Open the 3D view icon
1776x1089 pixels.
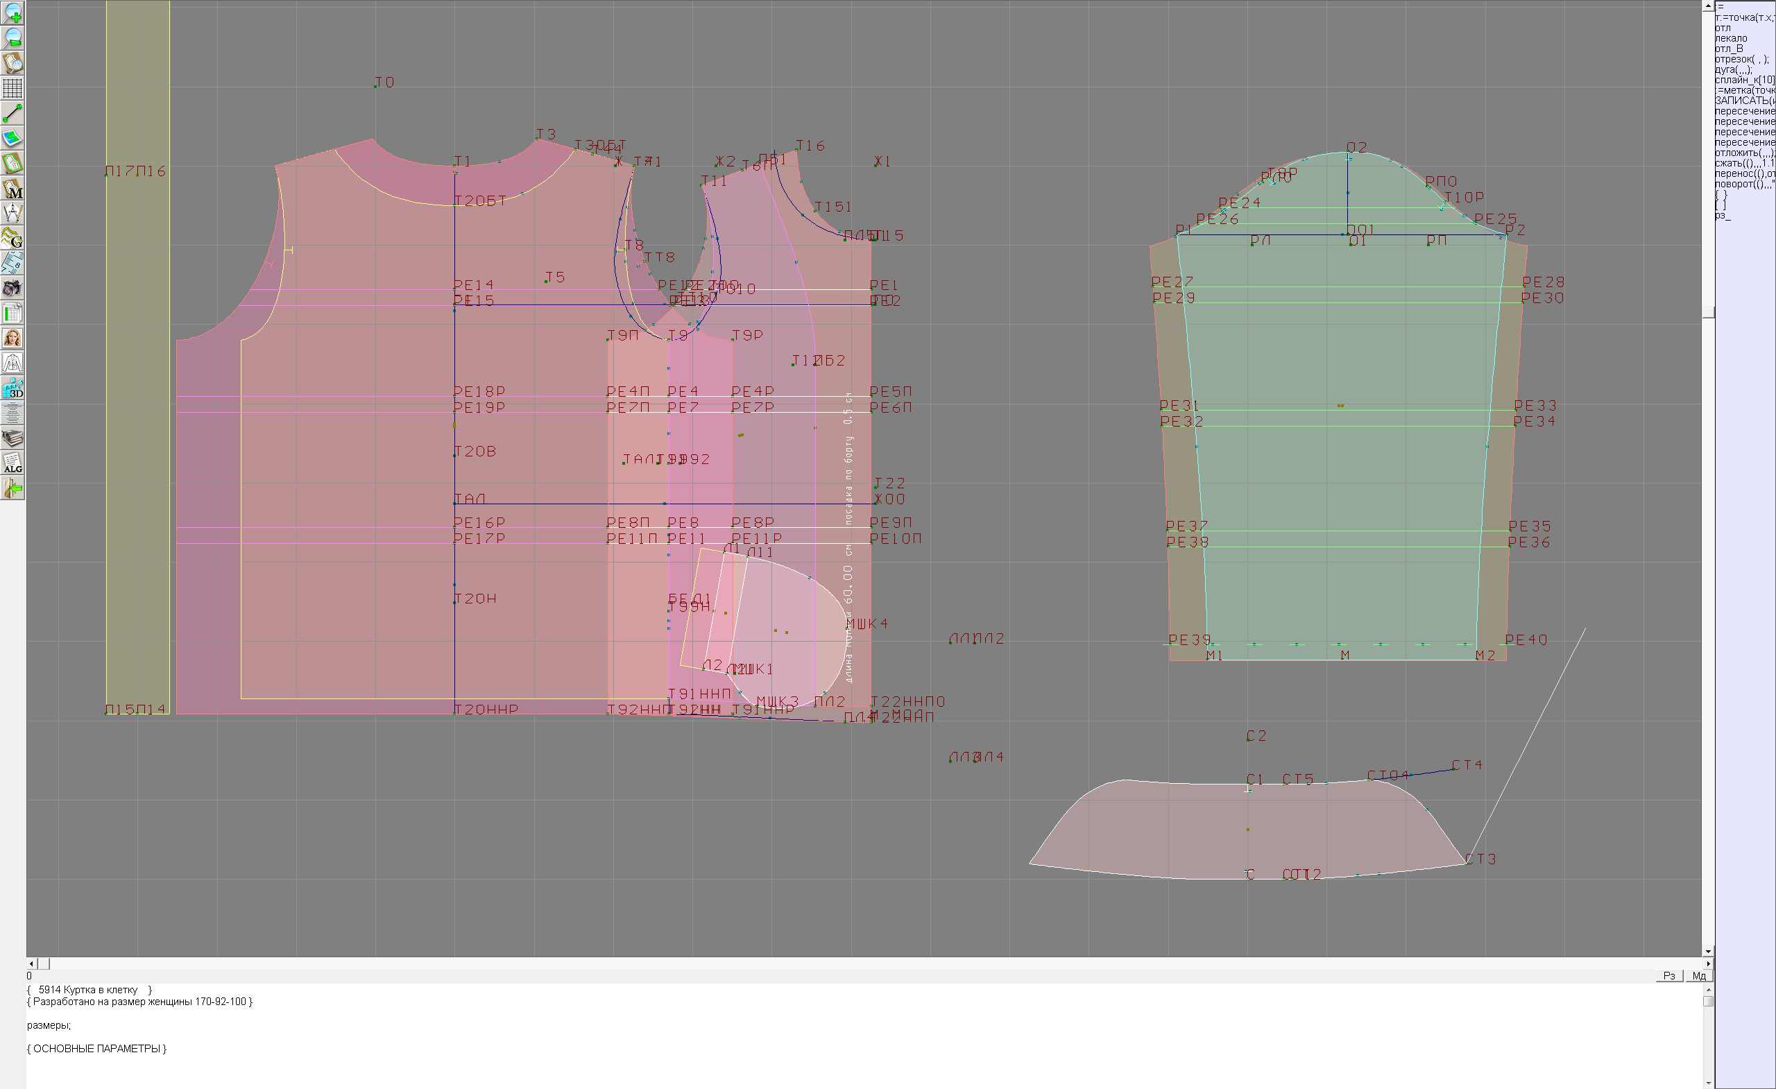pyautogui.click(x=12, y=388)
